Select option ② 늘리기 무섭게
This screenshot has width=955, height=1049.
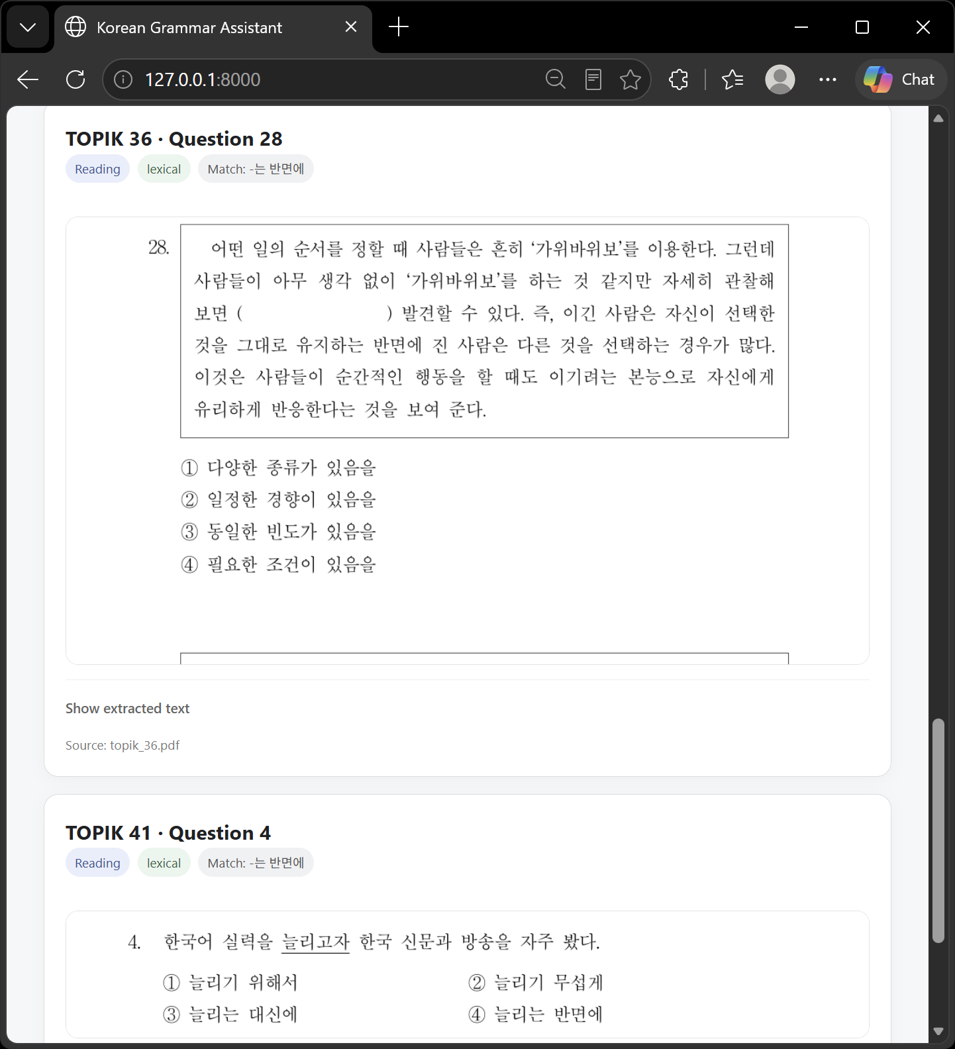[x=536, y=982]
